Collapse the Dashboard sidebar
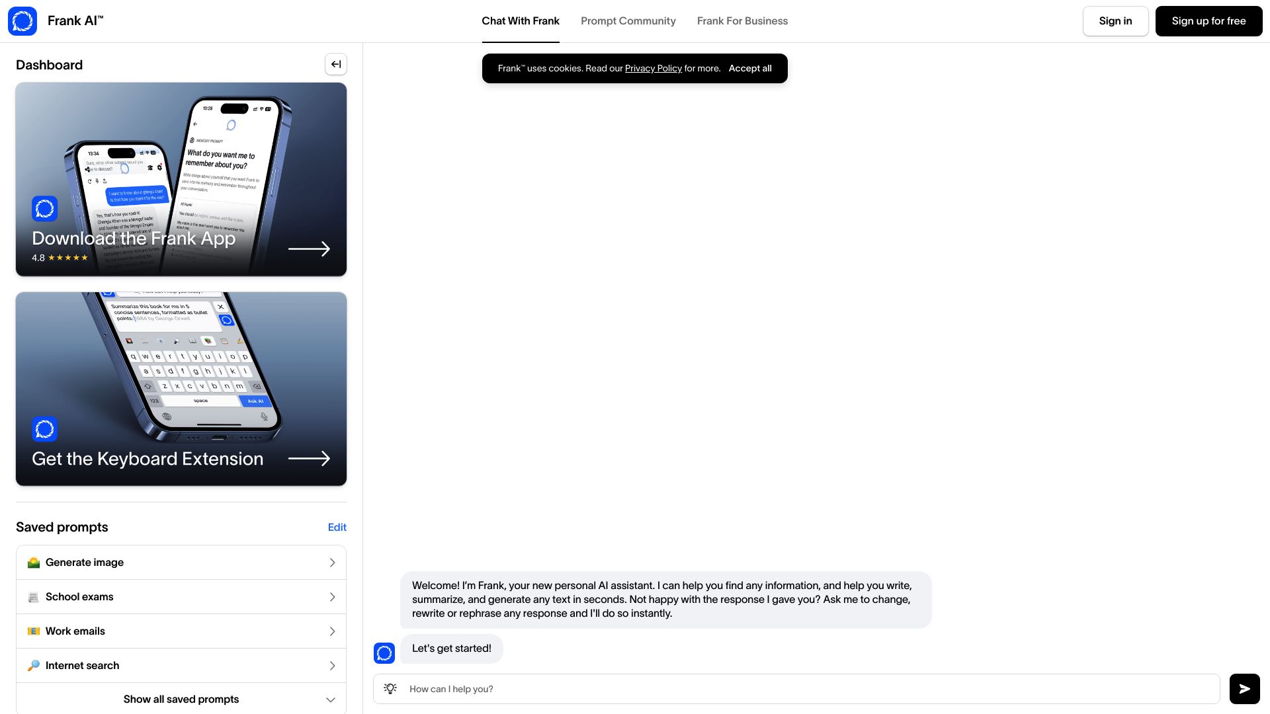This screenshot has height=714, width=1270. pyautogui.click(x=336, y=64)
